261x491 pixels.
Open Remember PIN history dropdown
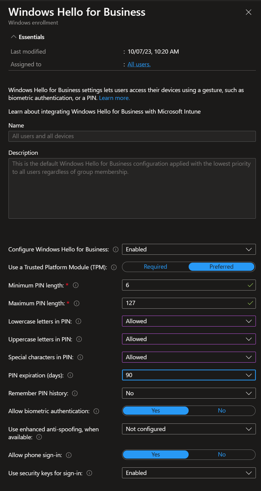(x=189, y=393)
